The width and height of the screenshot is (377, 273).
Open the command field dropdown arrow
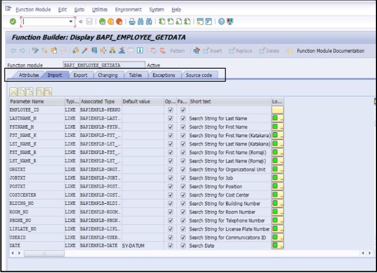pos(71,21)
